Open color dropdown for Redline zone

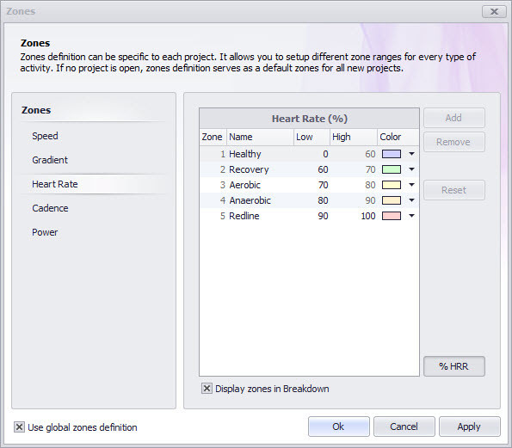point(412,216)
